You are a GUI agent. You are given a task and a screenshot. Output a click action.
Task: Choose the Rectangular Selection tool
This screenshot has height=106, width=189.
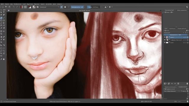[1, 48]
